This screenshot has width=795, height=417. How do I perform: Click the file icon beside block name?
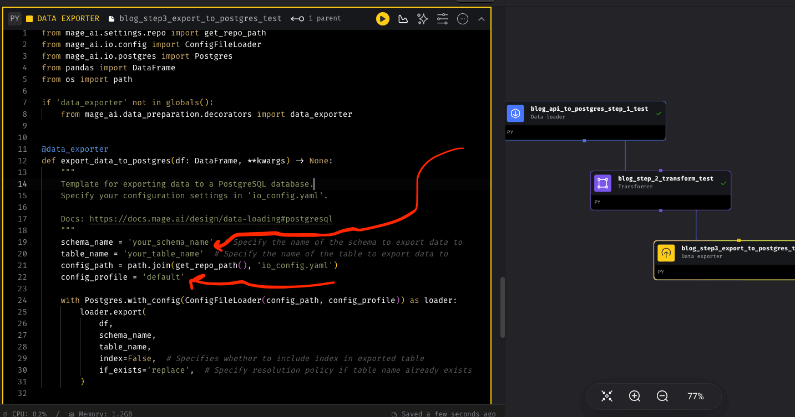(x=113, y=19)
